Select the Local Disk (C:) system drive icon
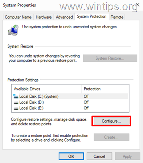The height and width of the screenshot is (163, 143). 16,96
